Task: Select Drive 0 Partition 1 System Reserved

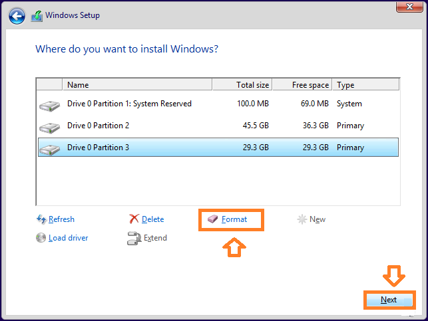Action: [218, 104]
